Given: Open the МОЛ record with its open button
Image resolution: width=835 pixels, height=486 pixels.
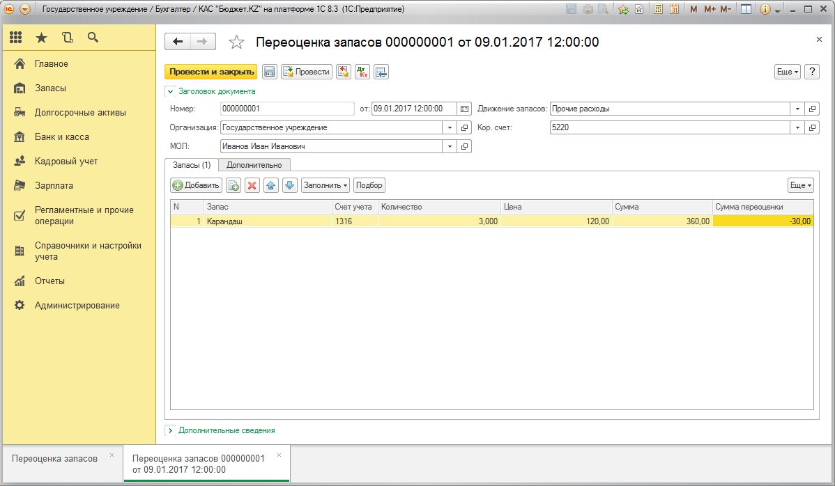Looking at the screenshot, I should click(464, 146).
